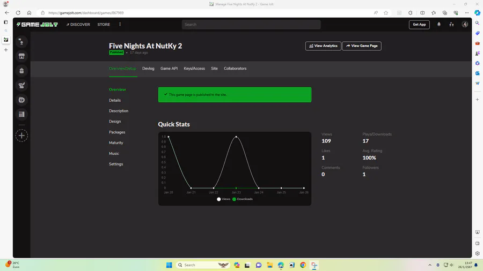Image resolution: width=483 pixels, height=271 pixels.
Task: Open Edge sidebar settings gear
Action: [477, 253]
